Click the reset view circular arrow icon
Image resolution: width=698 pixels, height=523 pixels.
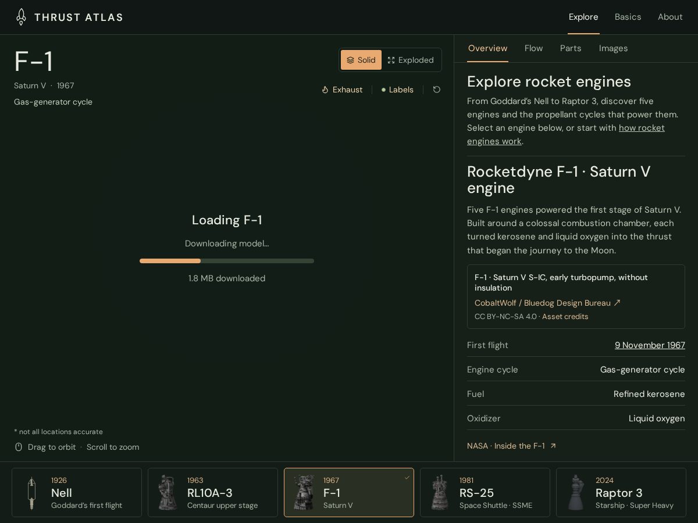(x=437, y=89)
